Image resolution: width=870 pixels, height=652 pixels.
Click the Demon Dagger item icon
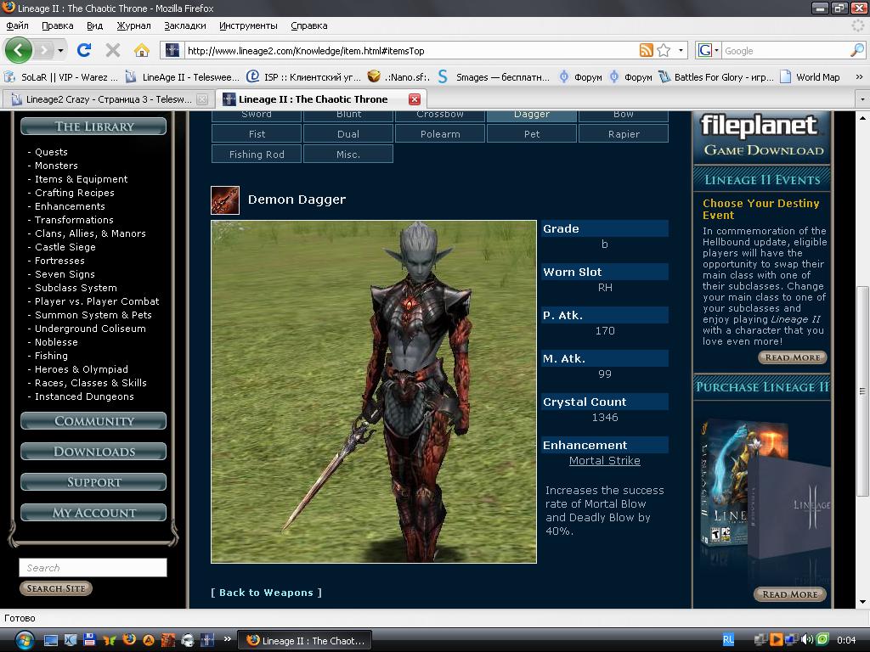tap(225, 200)
